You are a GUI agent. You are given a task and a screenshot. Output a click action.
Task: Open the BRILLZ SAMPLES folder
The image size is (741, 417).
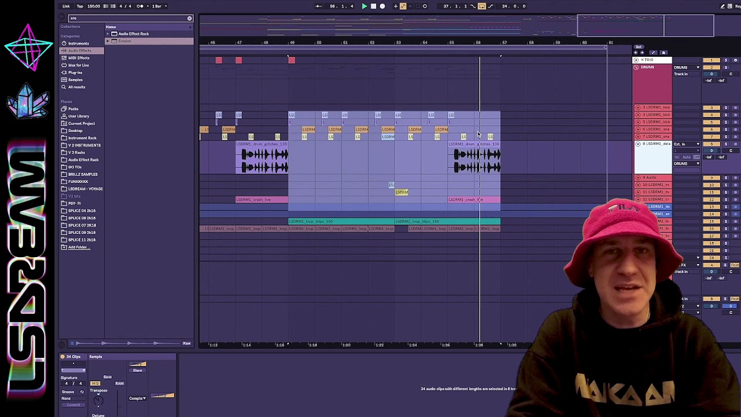click(x=83, y=174)
